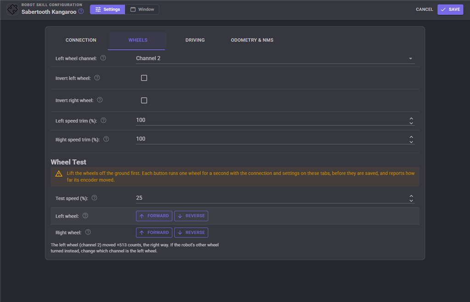
Task: Click the Test speed help icon
Action: pyautogui.click(x=95, y=198)
